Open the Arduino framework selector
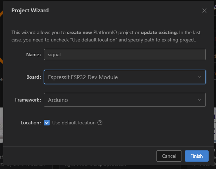216x169 pixels. point(125,100)
